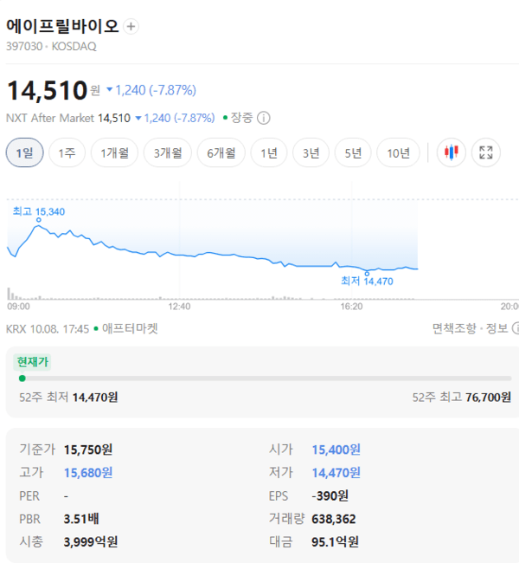Select the 1일 chart period
Screen dimensions: 519x563
click(x=25, y=153)
